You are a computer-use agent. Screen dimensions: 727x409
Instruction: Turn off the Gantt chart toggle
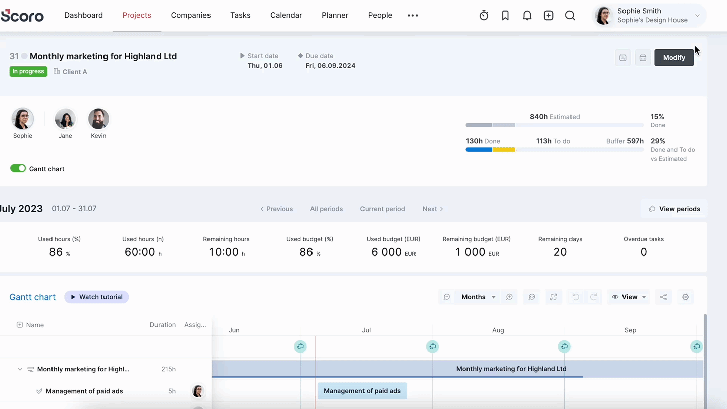(x=18, y=169)
